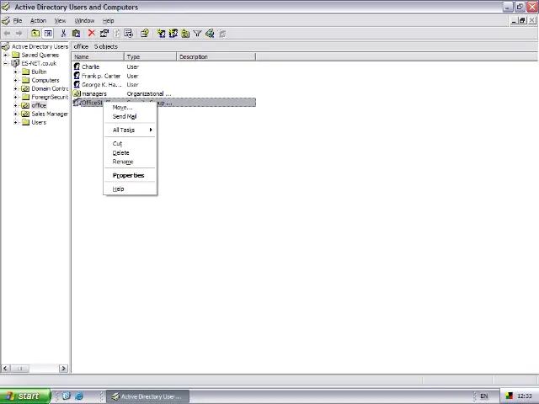539x404 pixels.
Task: Create a new group via toolbar icon
Action: pyautogui.click(x=173, y=34)
